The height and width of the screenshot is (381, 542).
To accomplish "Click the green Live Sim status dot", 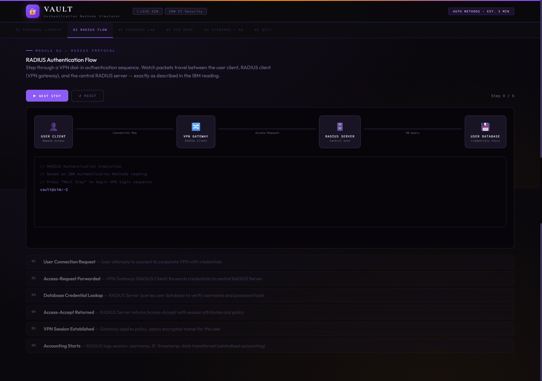I will pos(138,11).
